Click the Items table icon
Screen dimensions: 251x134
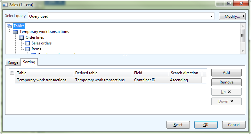point(28,49)
